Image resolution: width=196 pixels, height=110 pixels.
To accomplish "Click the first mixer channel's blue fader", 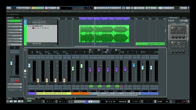I will (x=29, y=66).
